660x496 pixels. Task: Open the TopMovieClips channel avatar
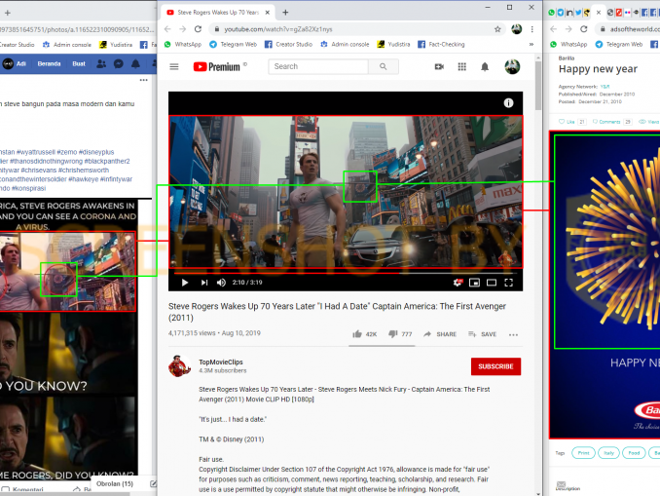pos(180,366)
